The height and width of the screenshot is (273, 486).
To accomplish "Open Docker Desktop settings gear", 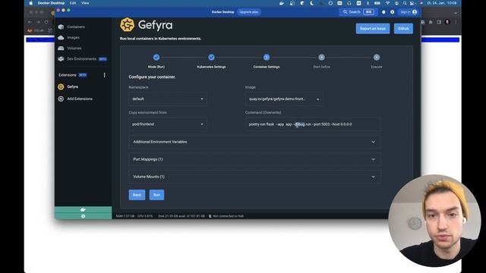I will [x=393, y=12].
